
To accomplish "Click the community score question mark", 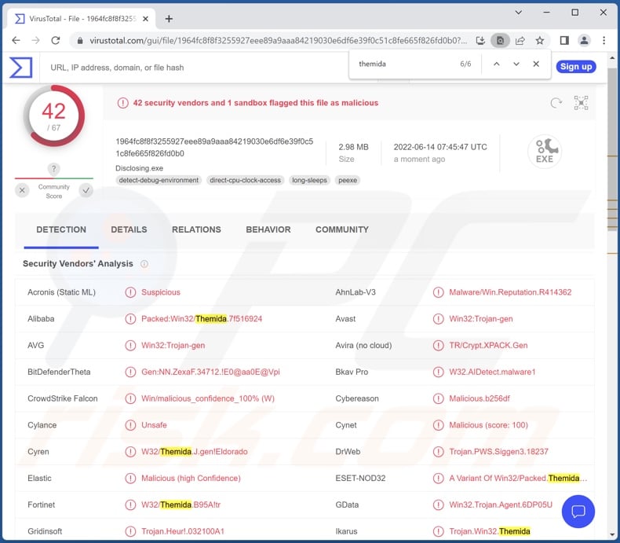I will click(54, 169).
